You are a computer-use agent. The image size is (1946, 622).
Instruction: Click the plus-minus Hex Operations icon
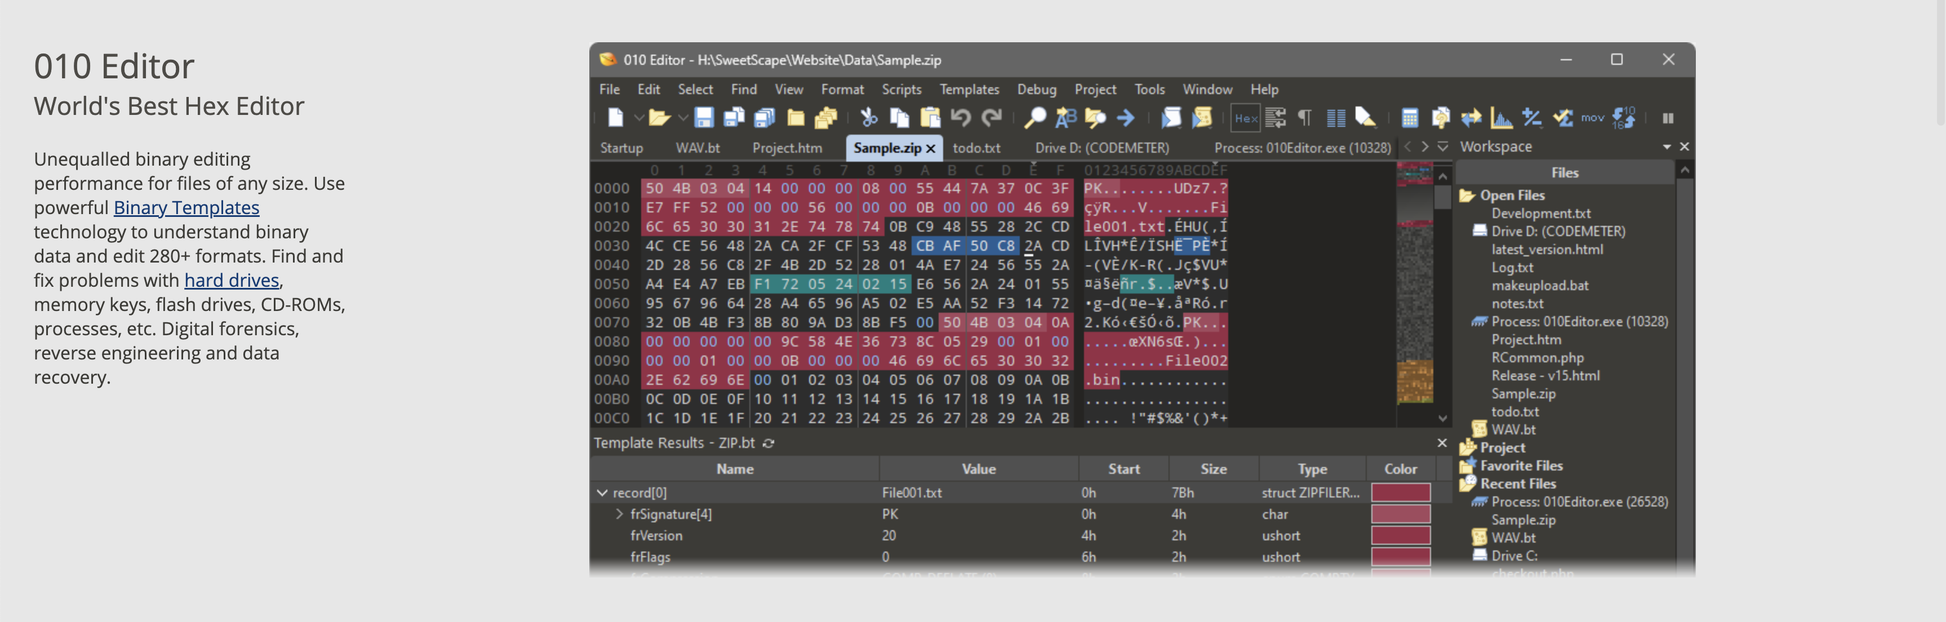coord(1532,118)
